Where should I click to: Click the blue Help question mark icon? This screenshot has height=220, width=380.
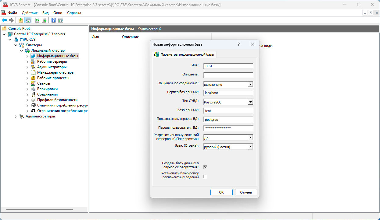tap(54, 20)
